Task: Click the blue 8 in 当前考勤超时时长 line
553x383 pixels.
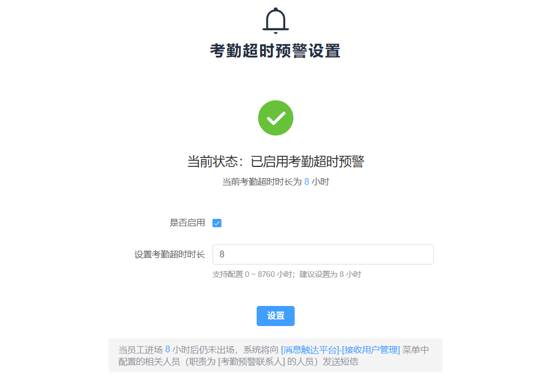Action: point(306,181)
